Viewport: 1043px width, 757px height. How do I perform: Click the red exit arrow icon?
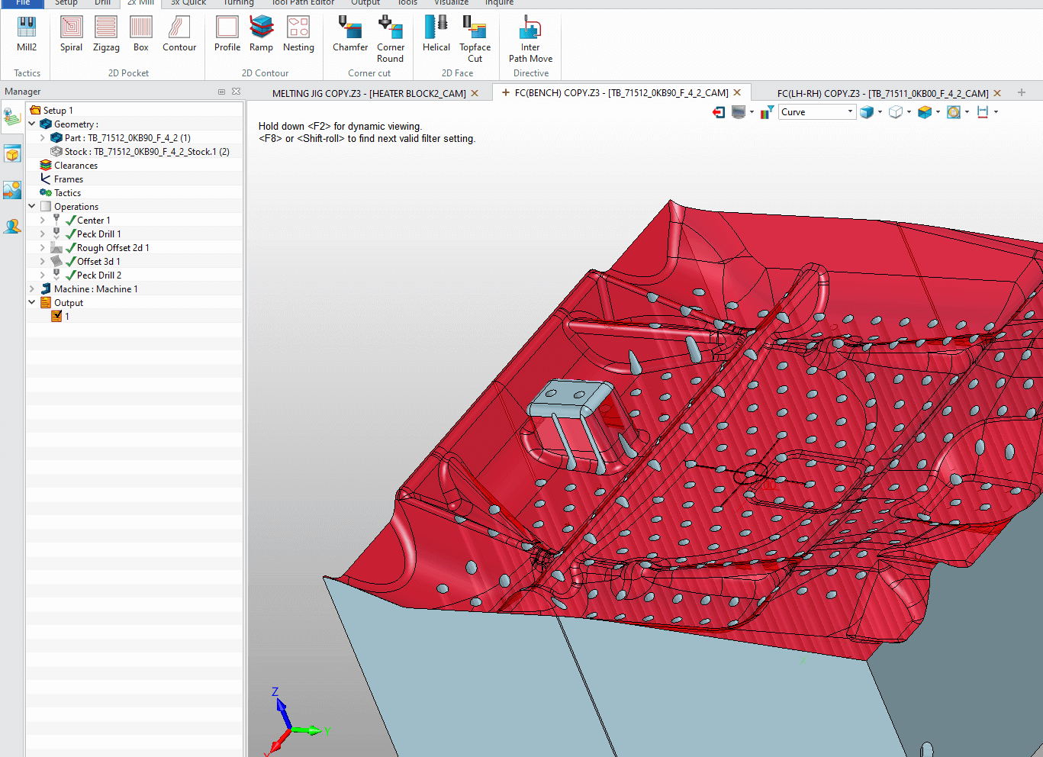[719, 112]
